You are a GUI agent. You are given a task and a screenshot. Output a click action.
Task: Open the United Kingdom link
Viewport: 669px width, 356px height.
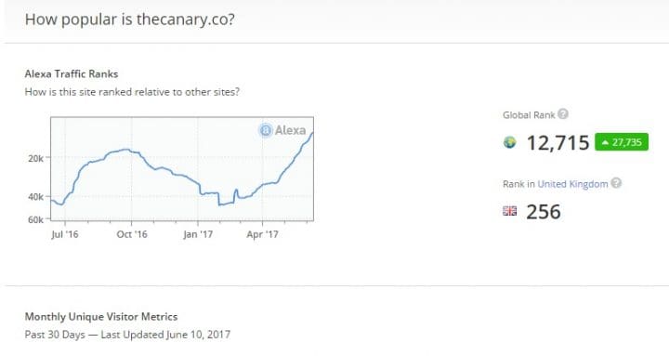coord(572,184)
